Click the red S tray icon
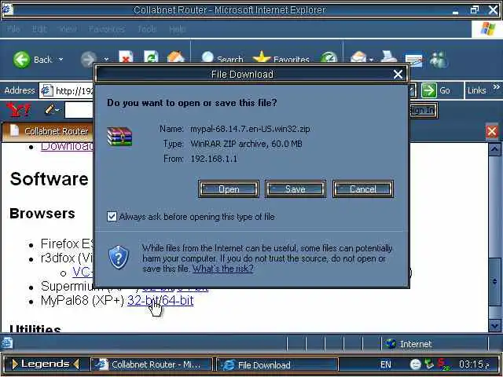Image resolution: width=503 pixels, height=377 pixels. point(444,364)
